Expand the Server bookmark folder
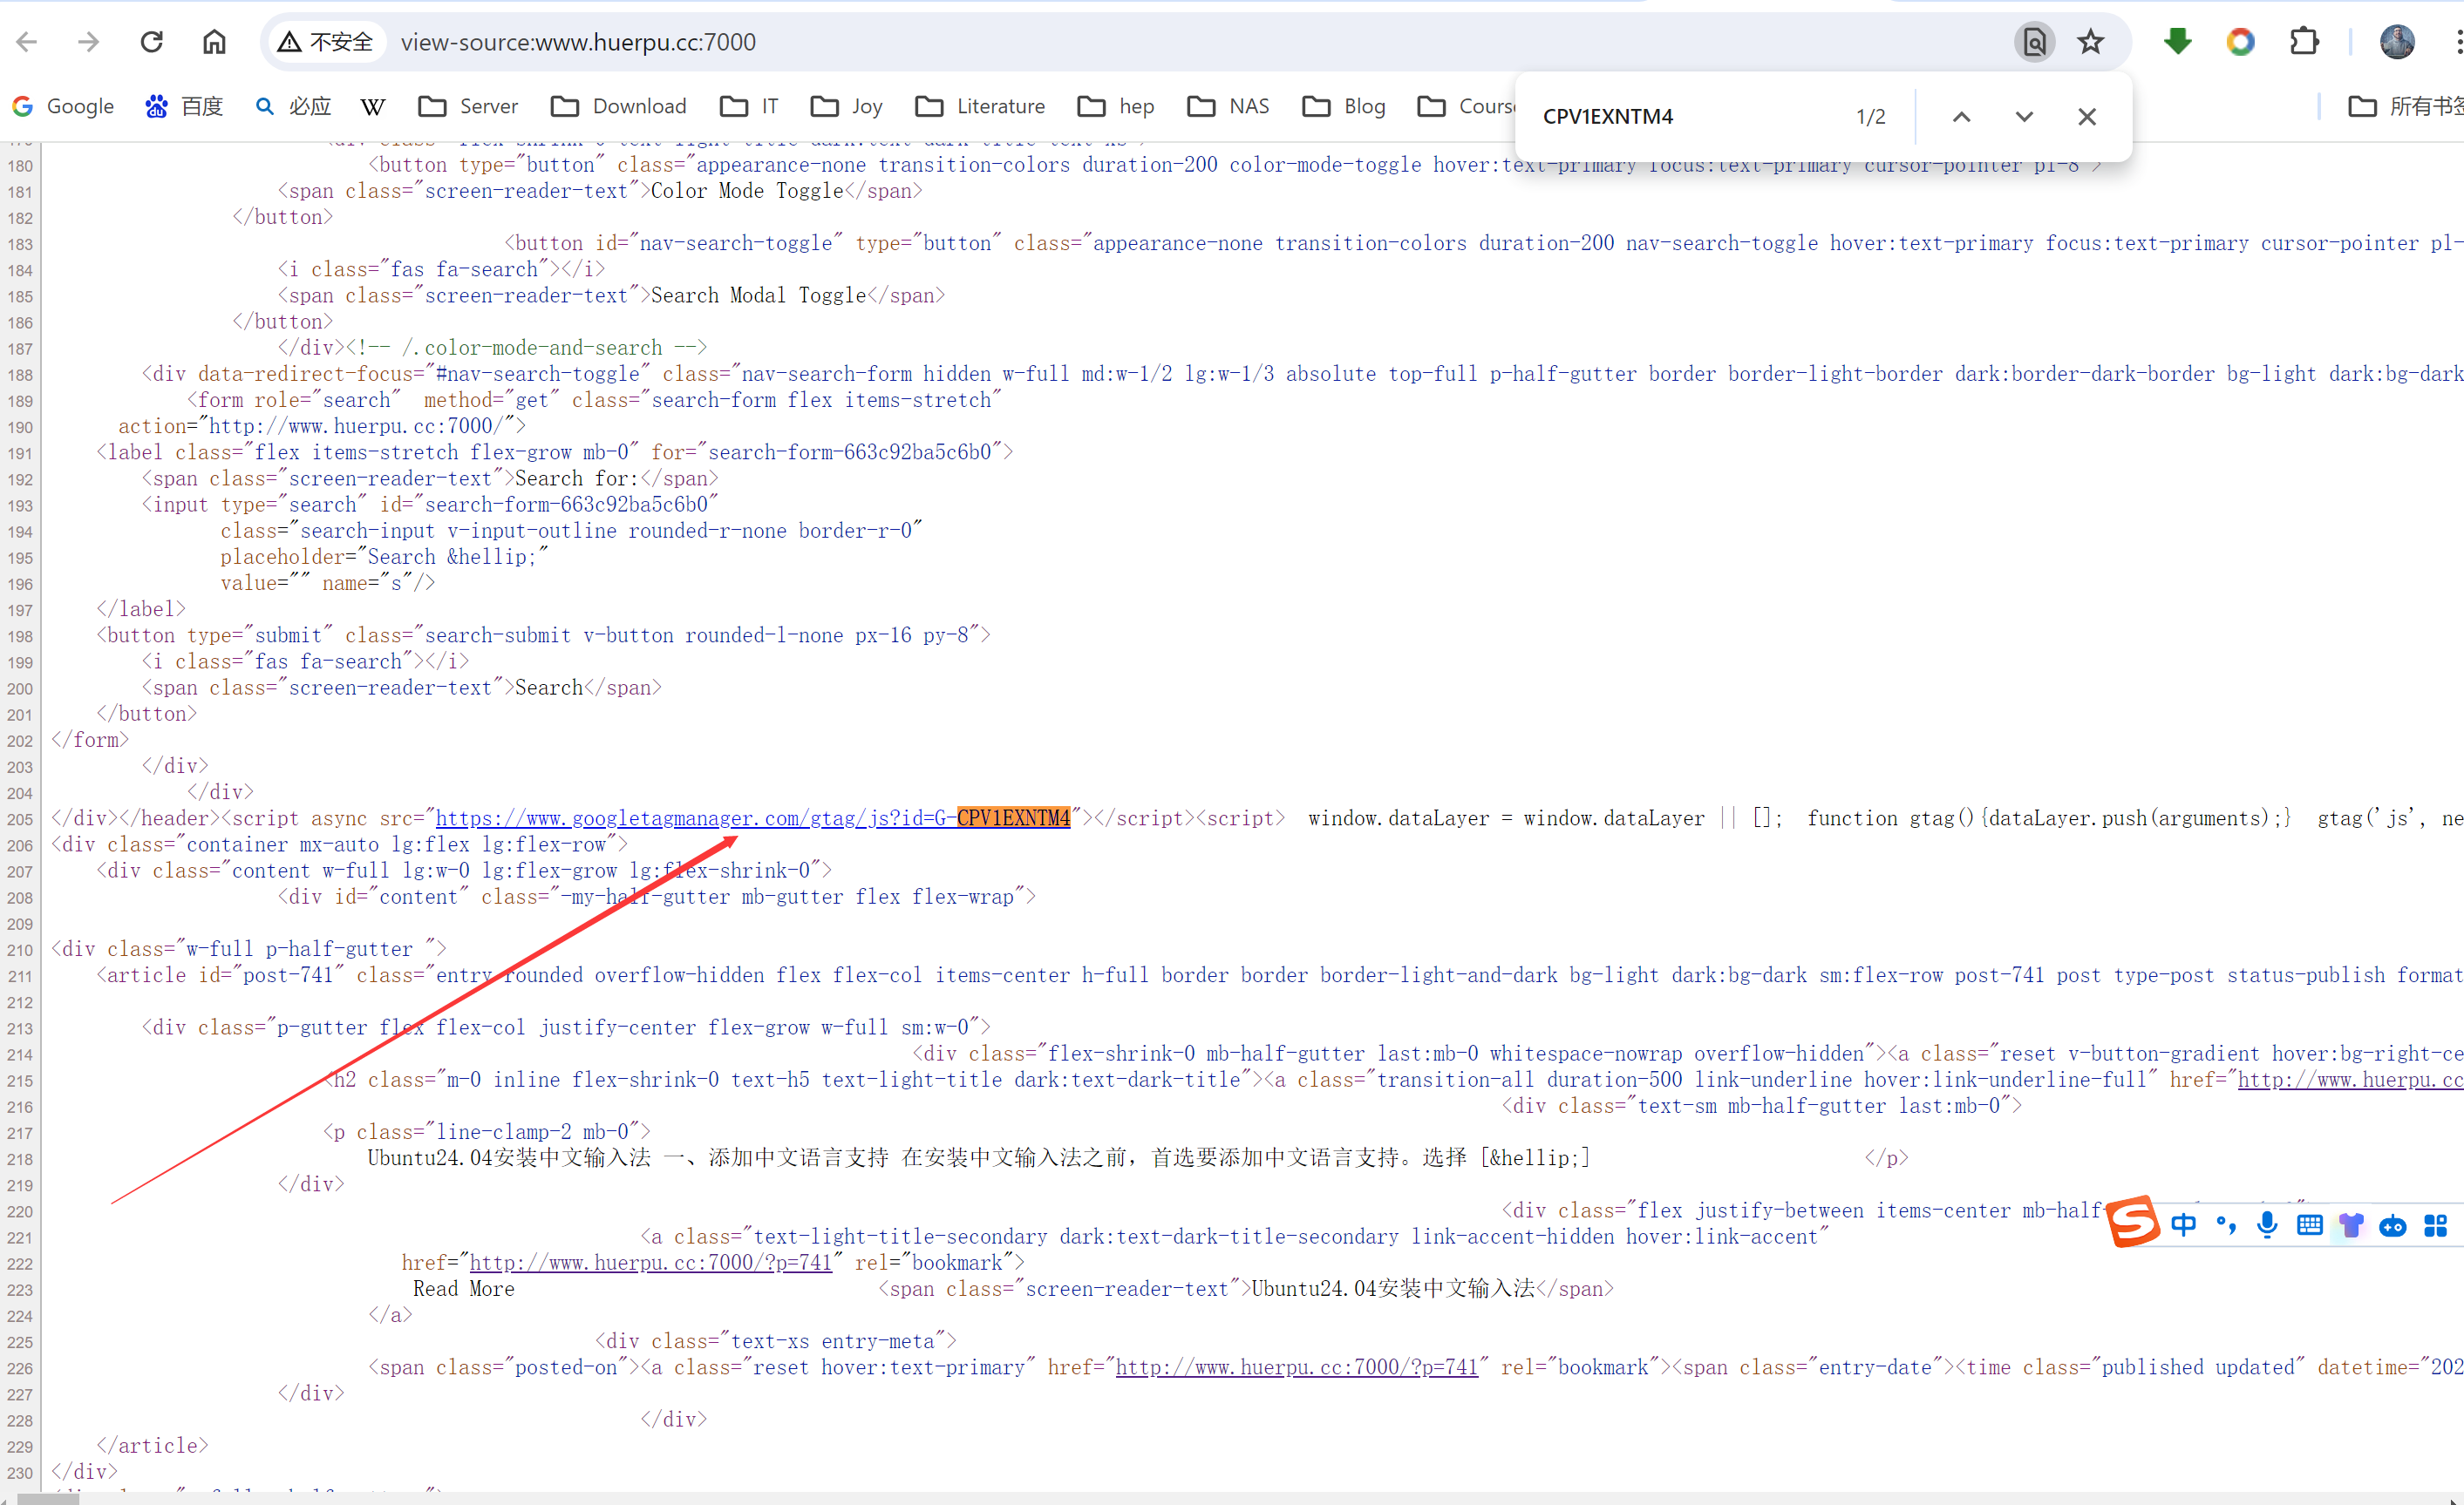 [468, 106]
